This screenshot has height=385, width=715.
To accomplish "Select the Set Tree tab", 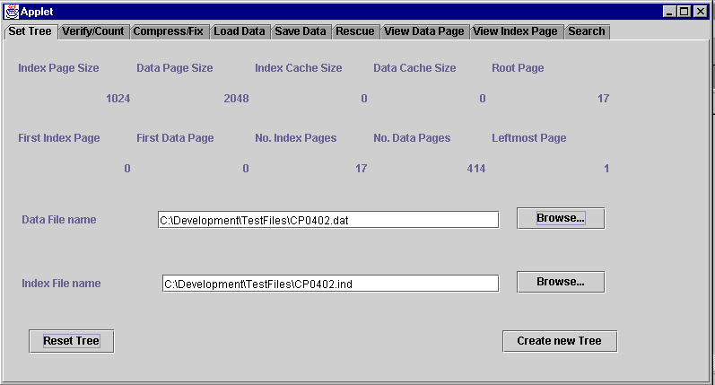I will [31, 31].
